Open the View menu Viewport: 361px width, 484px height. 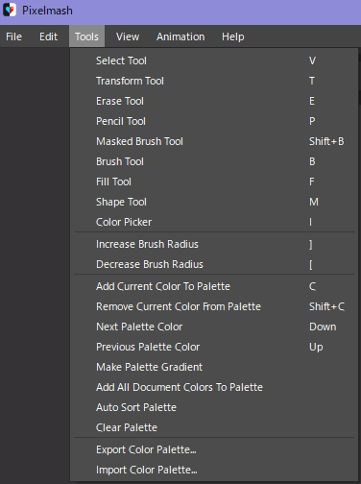click(x=128, y=36)
